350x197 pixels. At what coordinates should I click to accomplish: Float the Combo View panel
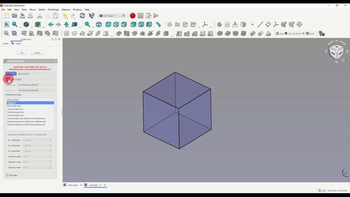(x=56, y=39)
